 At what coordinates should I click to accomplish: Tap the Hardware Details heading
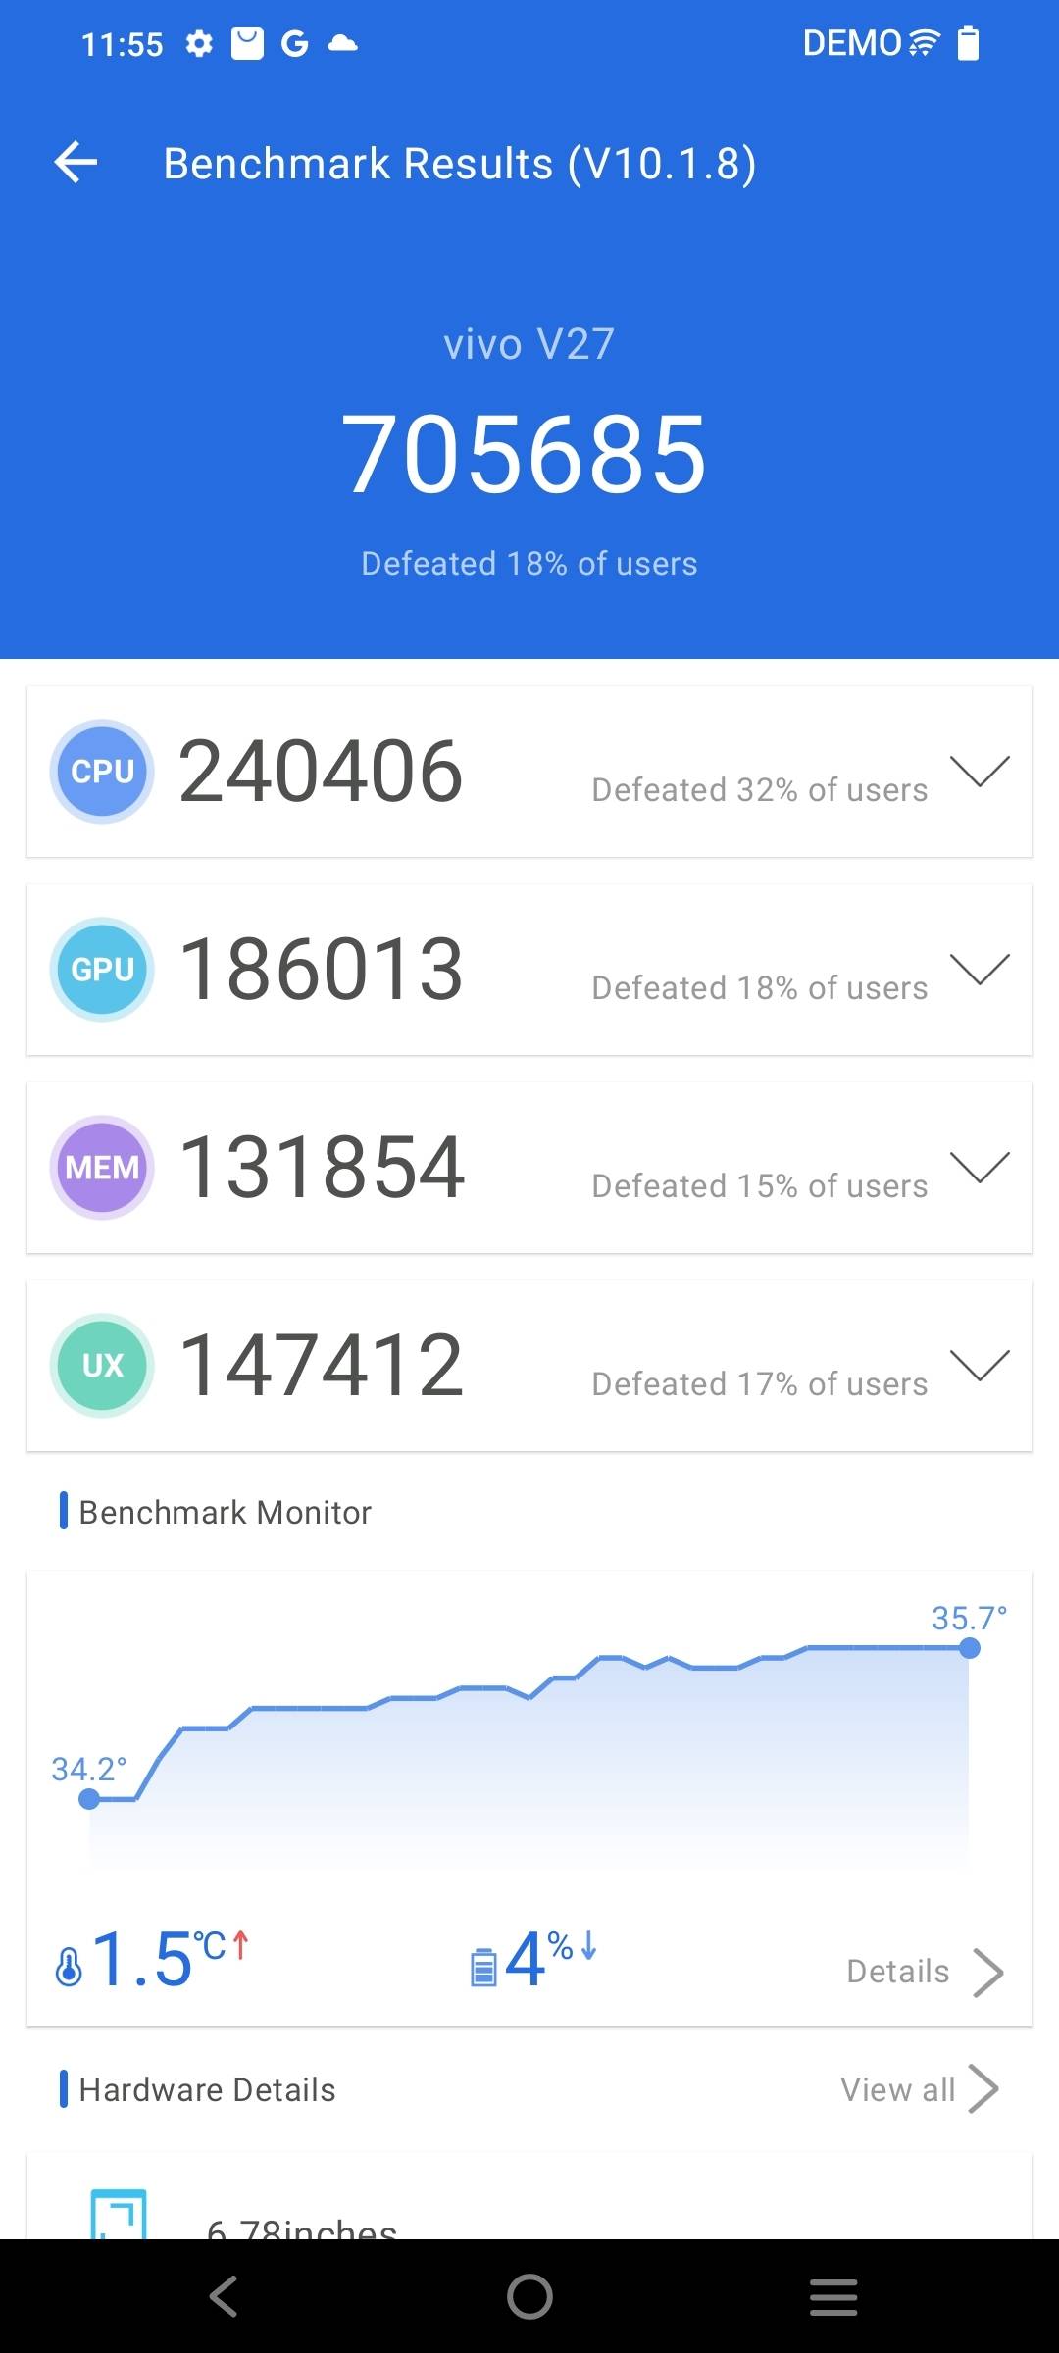[207, 2090]
